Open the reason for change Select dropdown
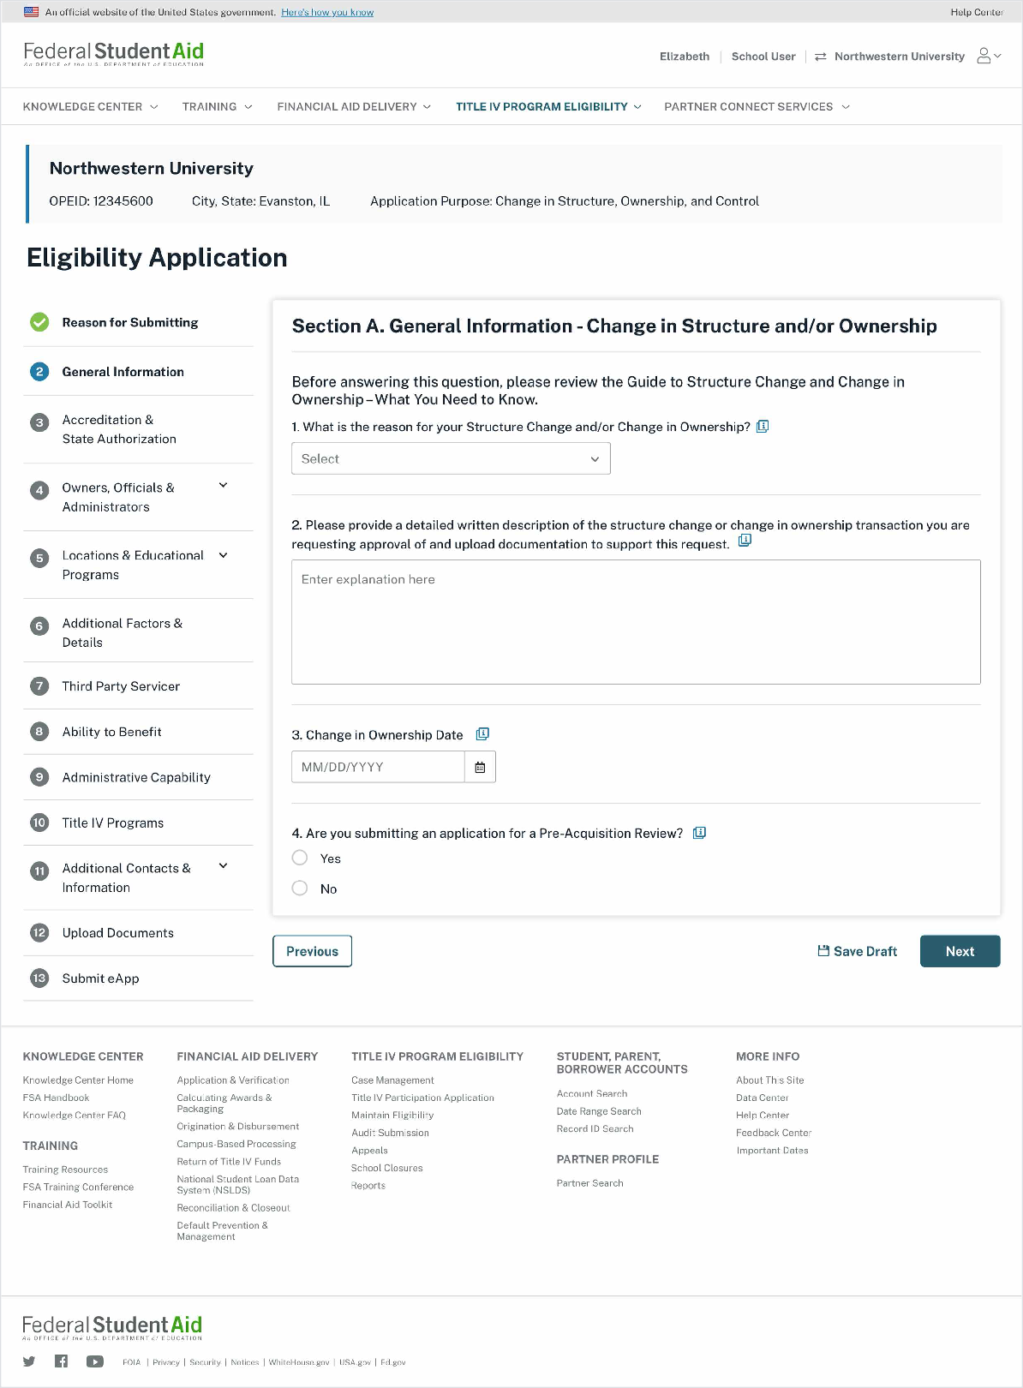Viewport: 1023px width, 1388px height. [451, 459]
